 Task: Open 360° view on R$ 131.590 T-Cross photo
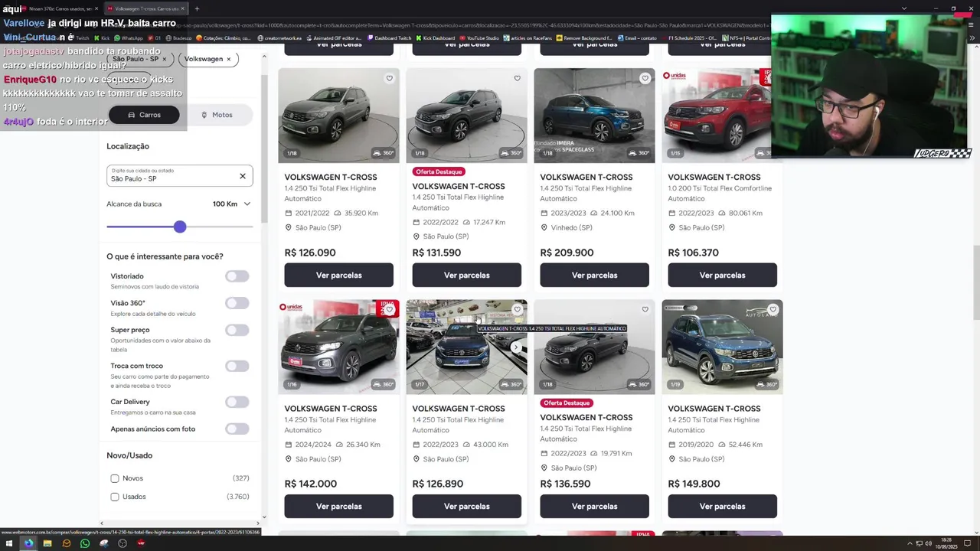(511, 153)
